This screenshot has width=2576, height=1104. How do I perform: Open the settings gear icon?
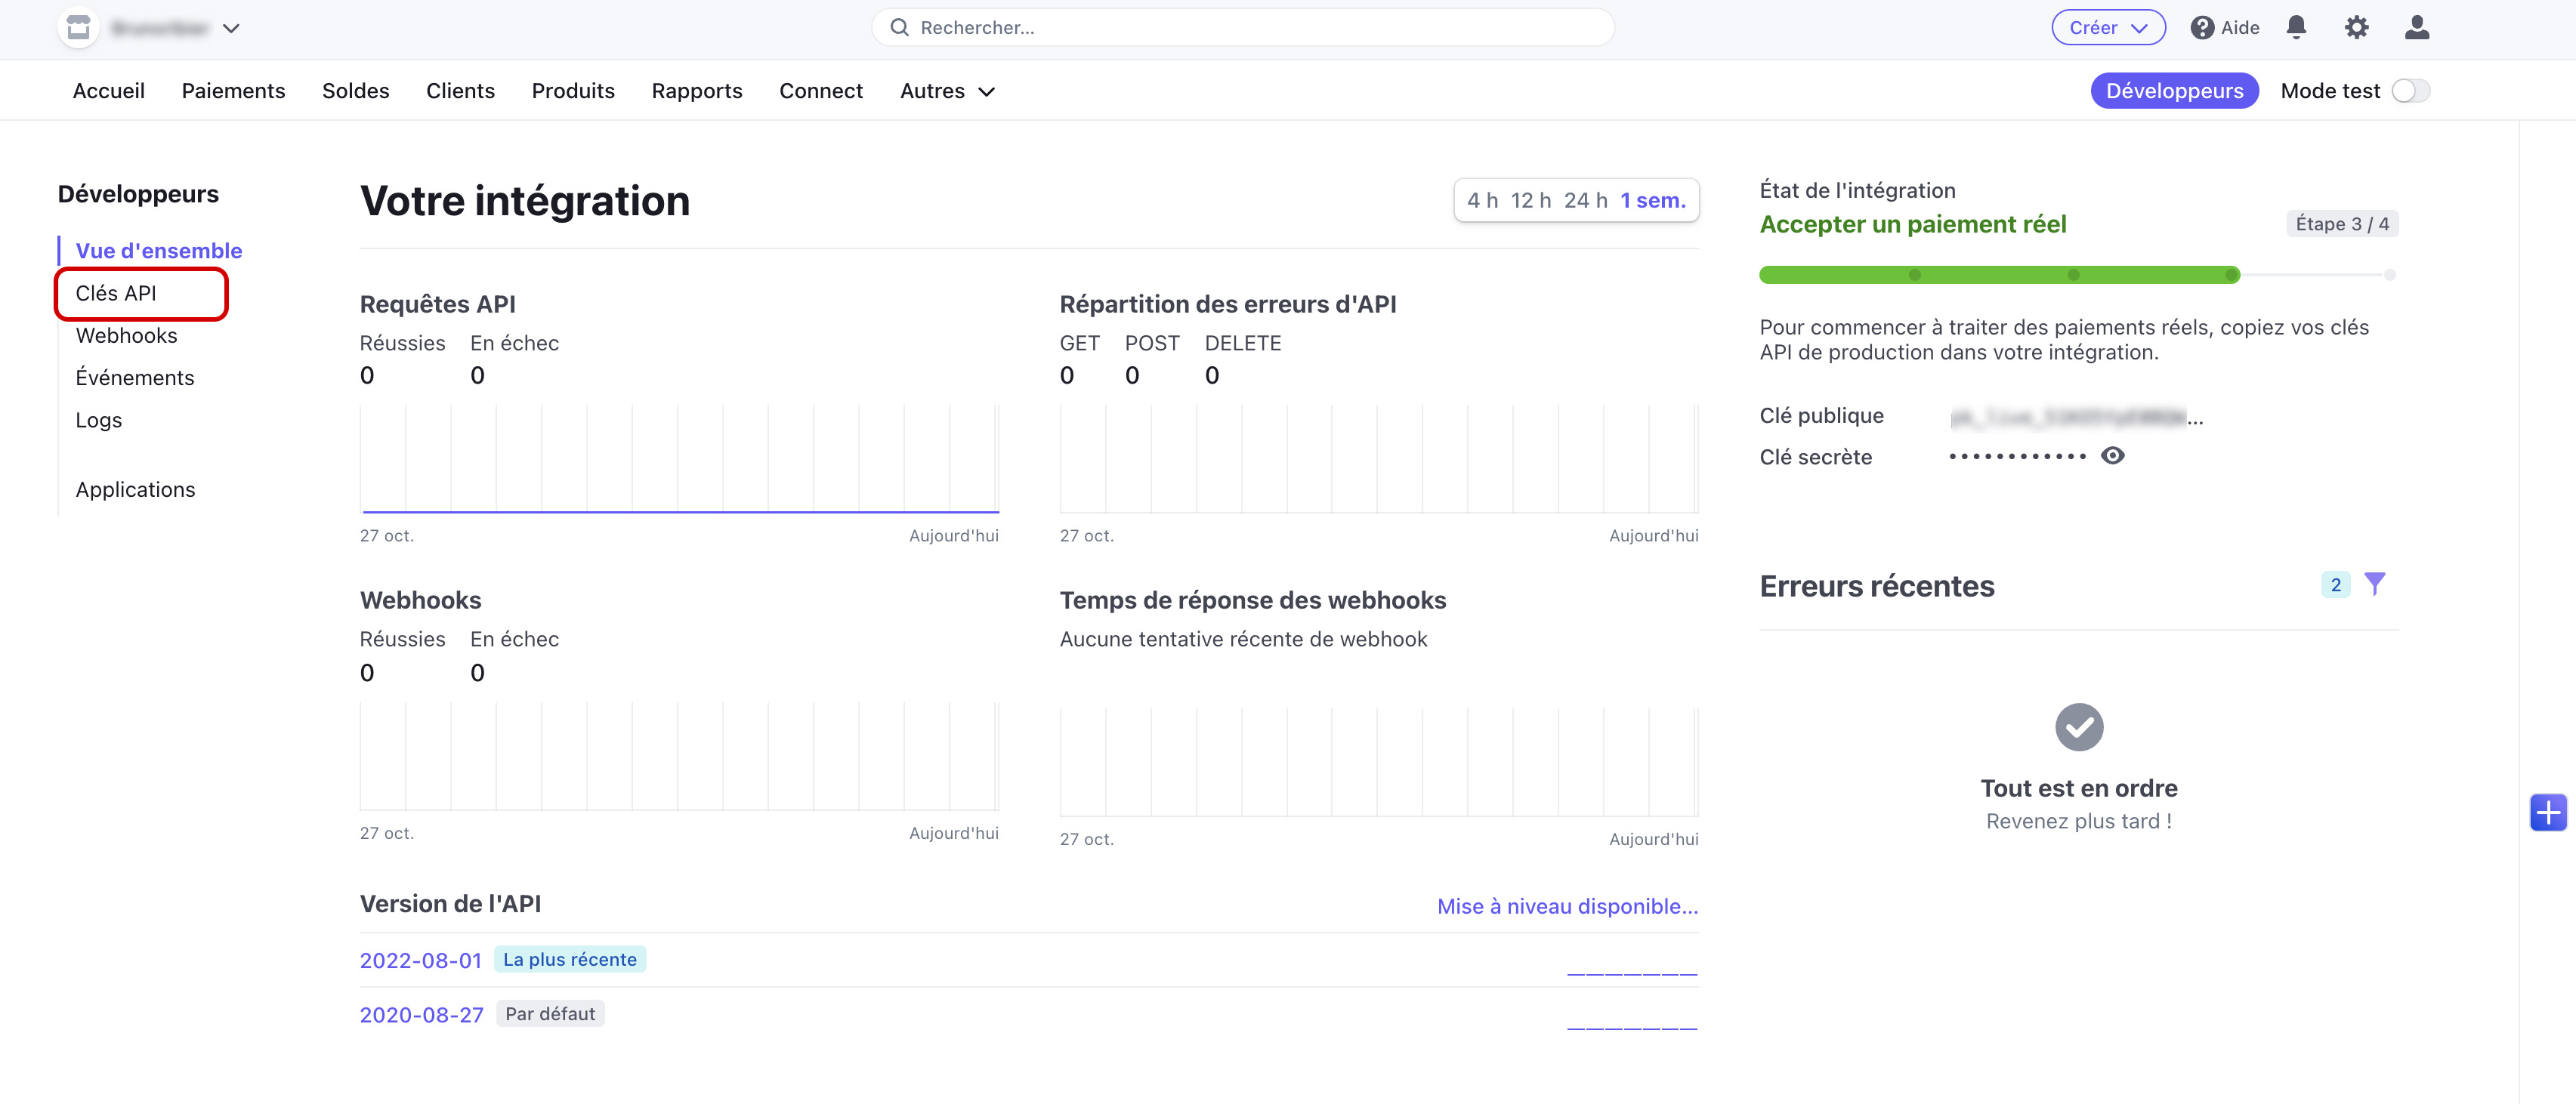tap(2356, 27)
